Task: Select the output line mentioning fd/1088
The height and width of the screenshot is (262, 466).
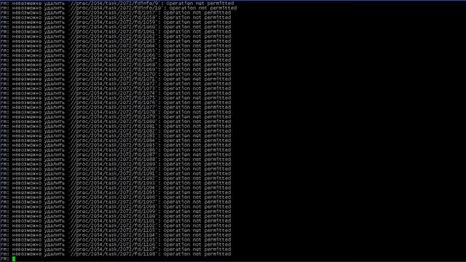Action: pos(115,160)
